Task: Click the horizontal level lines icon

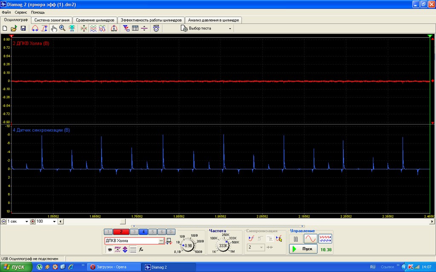Action: 133,249
